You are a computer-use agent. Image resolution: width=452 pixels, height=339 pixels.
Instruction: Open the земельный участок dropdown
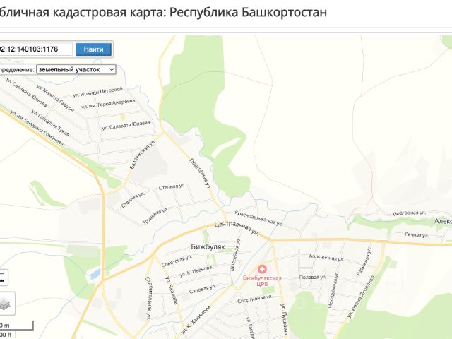[x=76, y=69]
